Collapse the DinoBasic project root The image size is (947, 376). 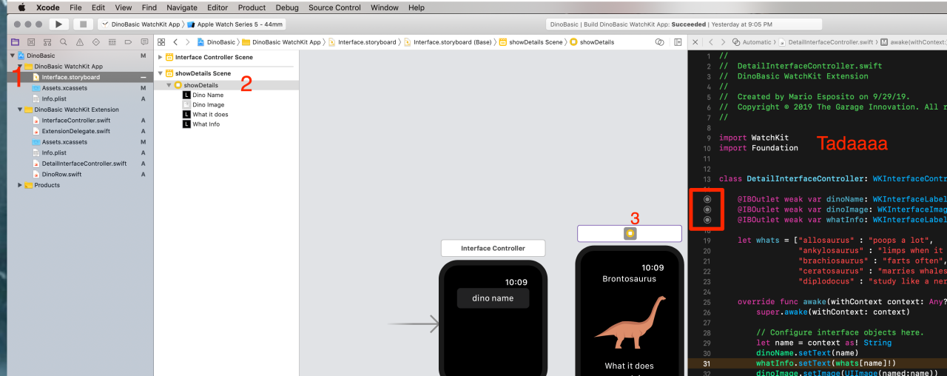[x=13, y=56]
